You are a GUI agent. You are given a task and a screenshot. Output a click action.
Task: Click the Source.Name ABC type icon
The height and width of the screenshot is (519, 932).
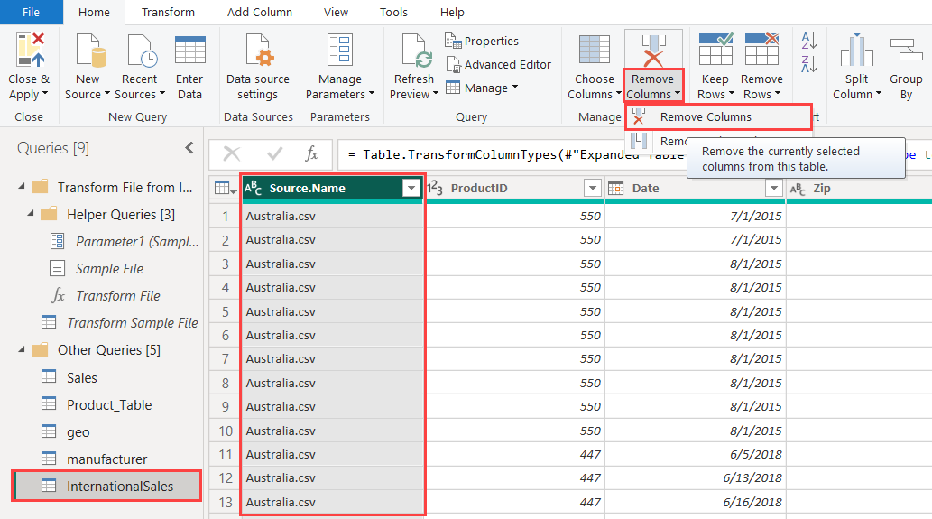(x=254, y=189)
